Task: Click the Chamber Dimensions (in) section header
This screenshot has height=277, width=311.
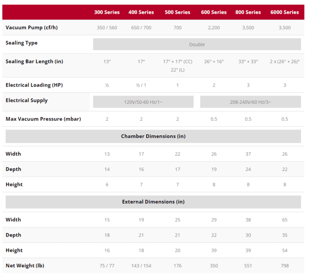Action: (153, 136)
